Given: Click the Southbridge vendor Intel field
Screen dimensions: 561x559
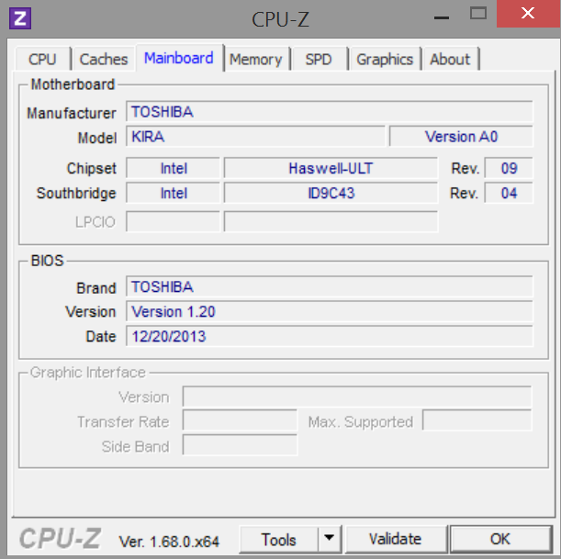Looking at the screenshot, I should tap(174, 193).
